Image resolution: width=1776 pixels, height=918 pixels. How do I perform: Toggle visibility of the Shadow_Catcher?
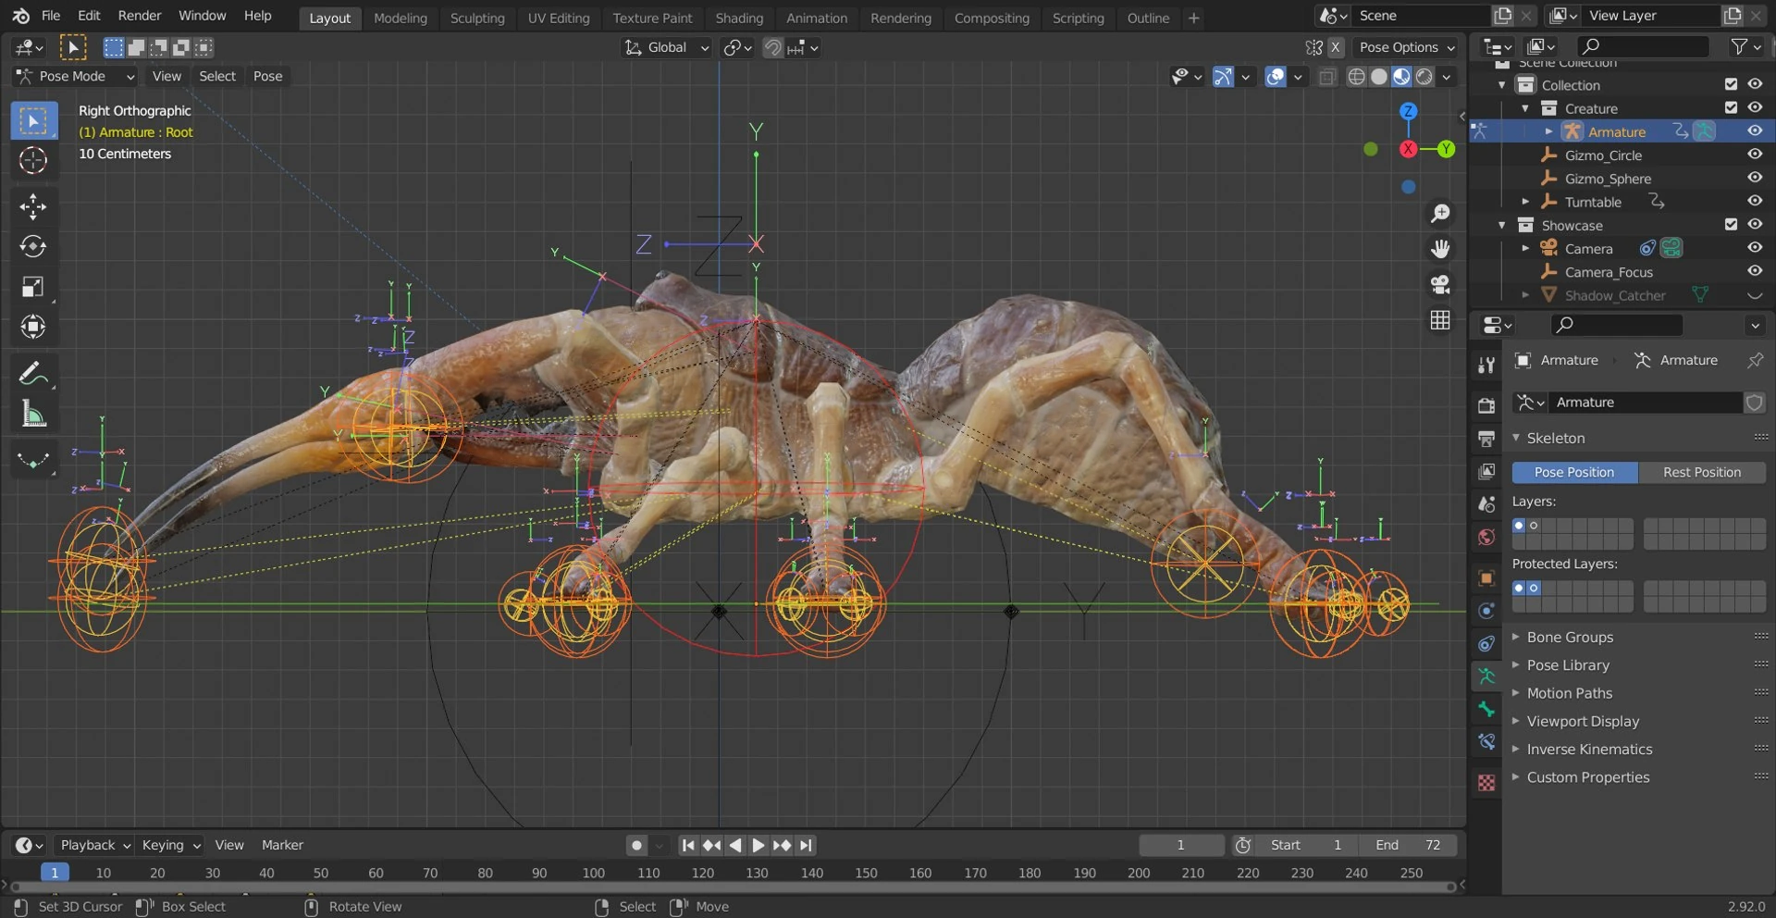[x=1754, y=294]
